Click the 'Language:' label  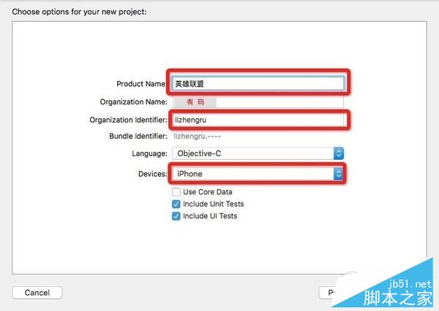click(149, 153)
